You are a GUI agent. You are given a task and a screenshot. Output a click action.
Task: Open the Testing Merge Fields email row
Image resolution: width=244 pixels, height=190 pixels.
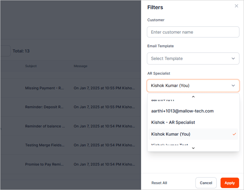tap(45, 145)
